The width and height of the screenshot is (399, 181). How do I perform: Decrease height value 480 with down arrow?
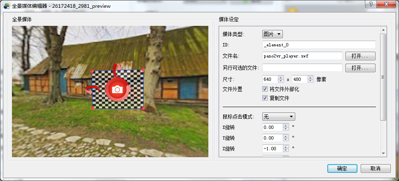pos(310,81)
